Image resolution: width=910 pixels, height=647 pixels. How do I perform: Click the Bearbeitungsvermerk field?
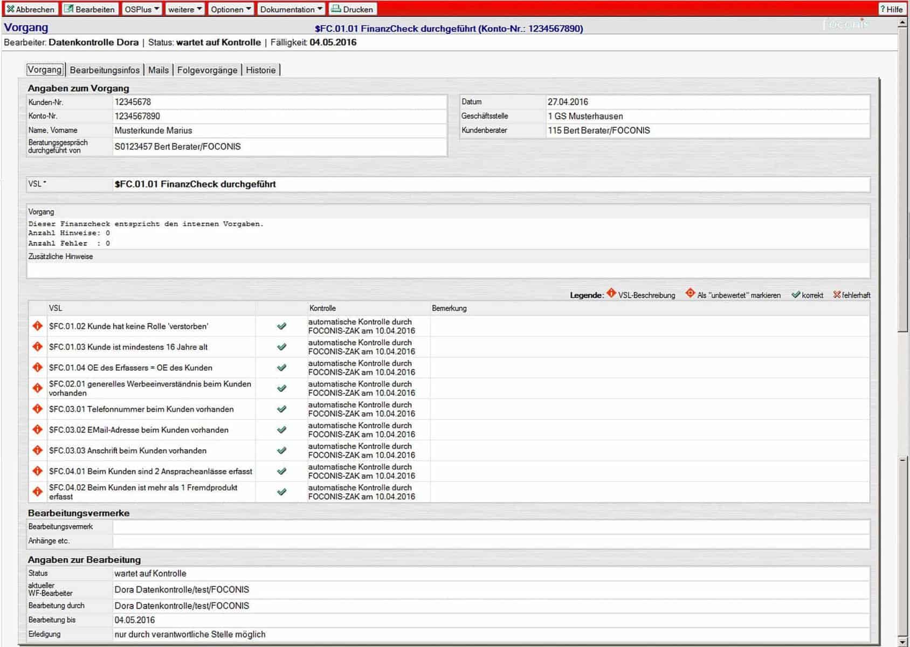coord(491,527)
